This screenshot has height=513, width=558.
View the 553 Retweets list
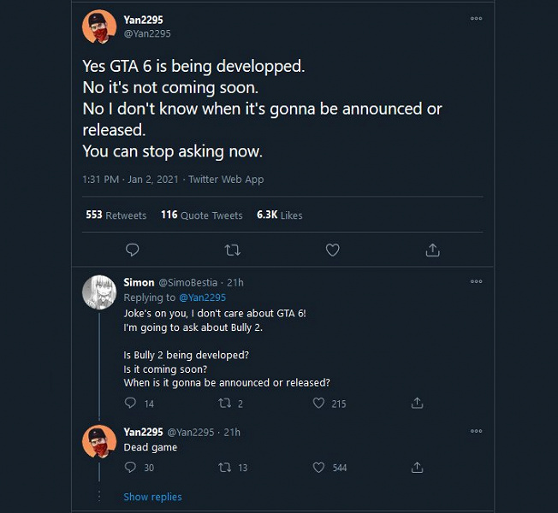coord(116,215)
